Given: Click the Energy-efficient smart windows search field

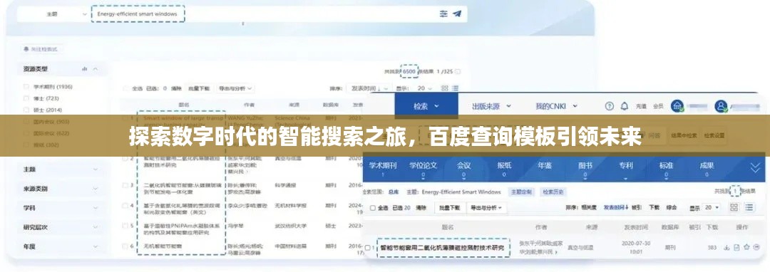Looking at the screenshot, I should point(138,14).
